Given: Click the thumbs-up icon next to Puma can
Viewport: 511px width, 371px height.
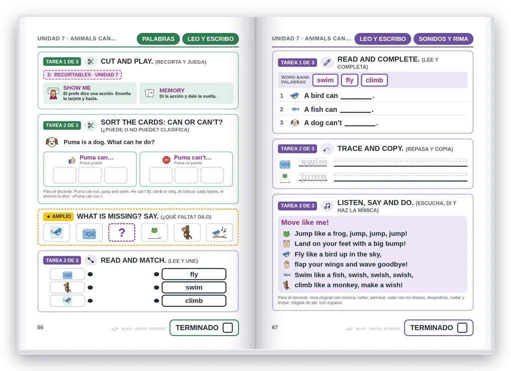Looking at the screenshot, I should 72,160.
